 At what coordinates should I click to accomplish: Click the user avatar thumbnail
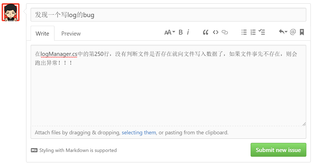pos(11,12)
